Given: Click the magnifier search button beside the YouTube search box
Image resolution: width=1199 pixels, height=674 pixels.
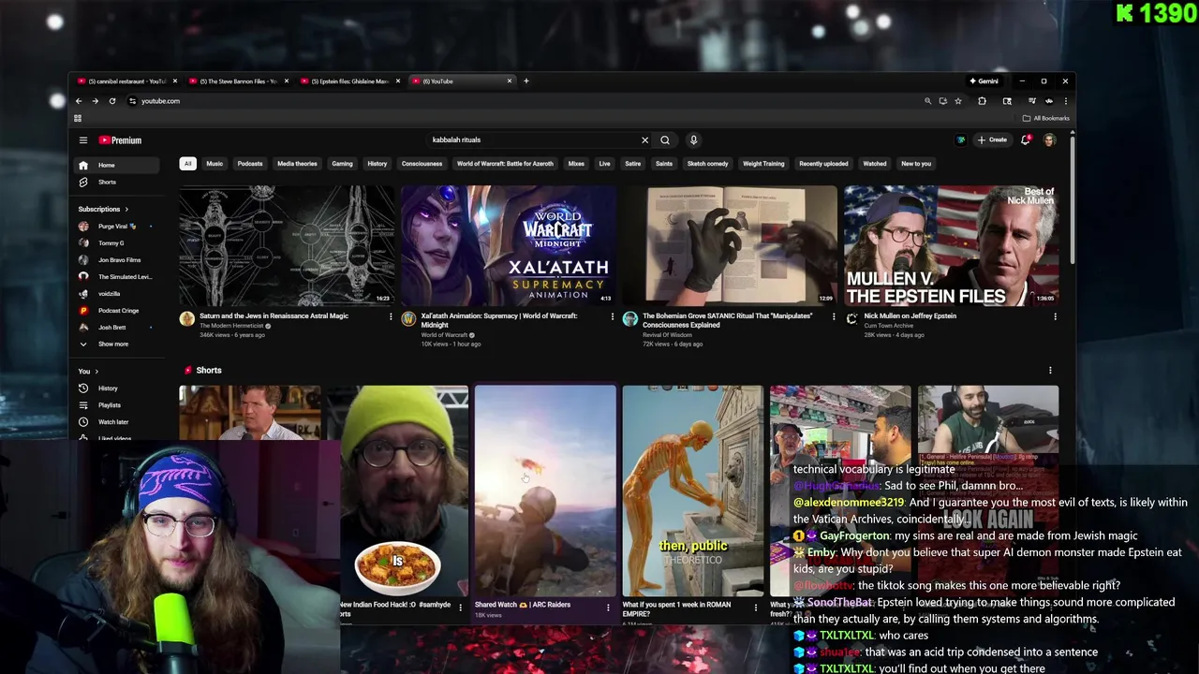Looking at the screenshot, I should click(665, 140).
